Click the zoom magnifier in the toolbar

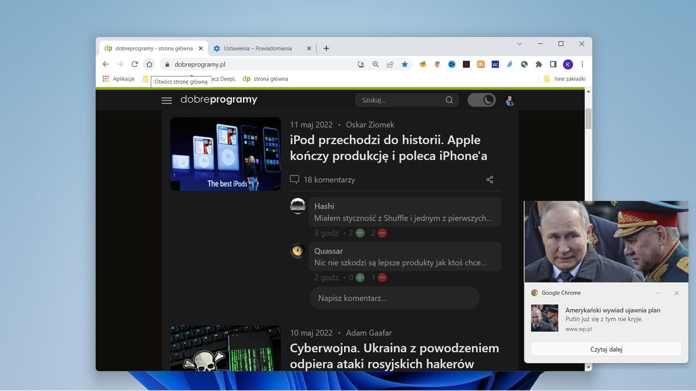pos(376,64)
